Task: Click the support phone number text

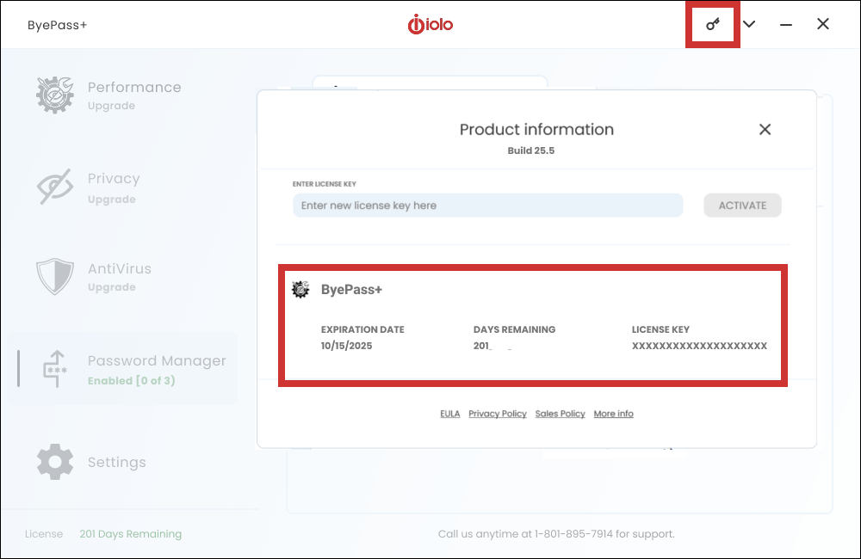Action: click(573, 534)
